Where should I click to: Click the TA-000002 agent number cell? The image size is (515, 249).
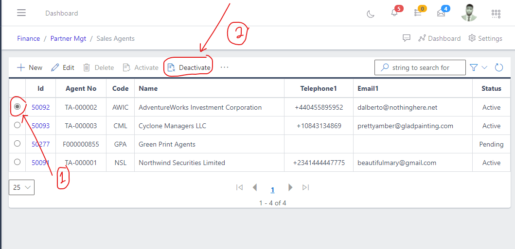(x=81, y=107)
